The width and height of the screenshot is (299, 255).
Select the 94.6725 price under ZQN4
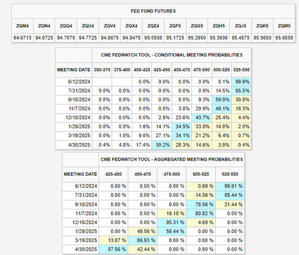44,38
